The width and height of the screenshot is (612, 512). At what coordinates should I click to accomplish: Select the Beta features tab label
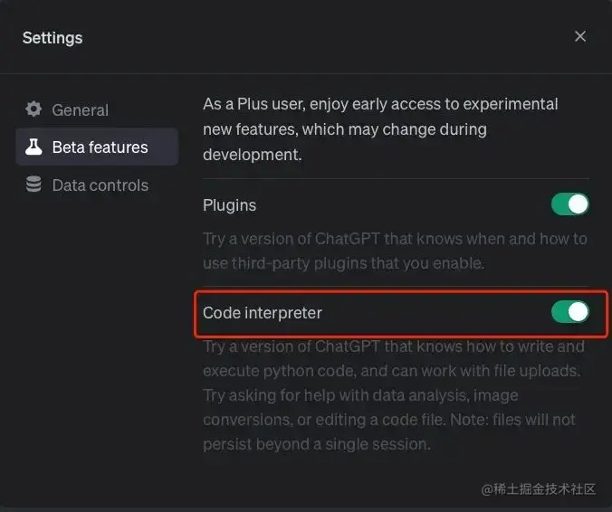(x=100, y=147)
